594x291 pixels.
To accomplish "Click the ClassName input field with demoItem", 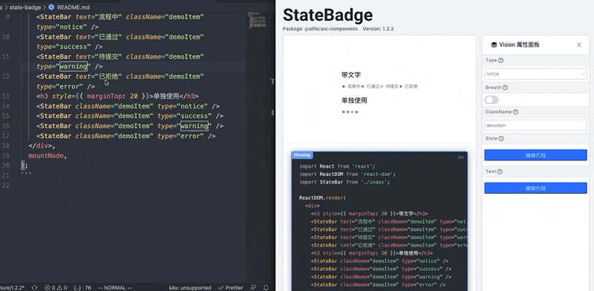I will 535,125.
